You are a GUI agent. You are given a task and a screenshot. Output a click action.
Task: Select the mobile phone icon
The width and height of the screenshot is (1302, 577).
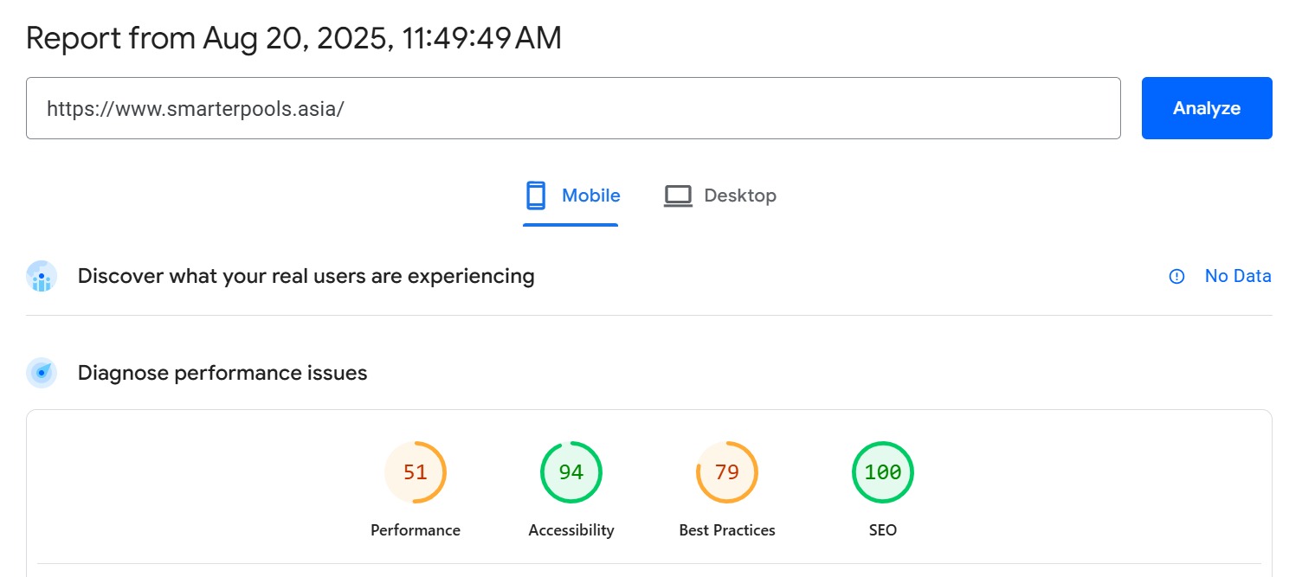point(536,196)
